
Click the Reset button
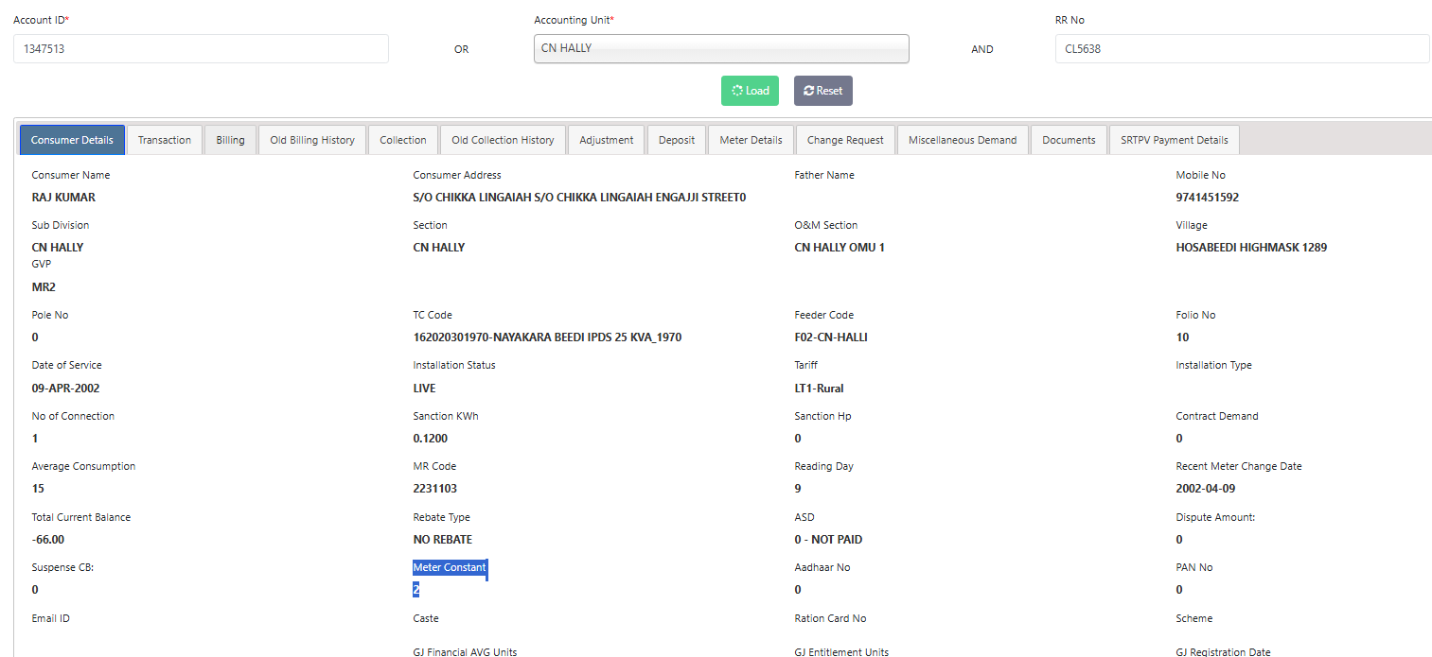[823, 91]
